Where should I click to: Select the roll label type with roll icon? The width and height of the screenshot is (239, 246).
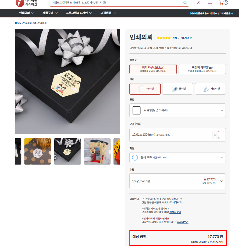point(178,89)
